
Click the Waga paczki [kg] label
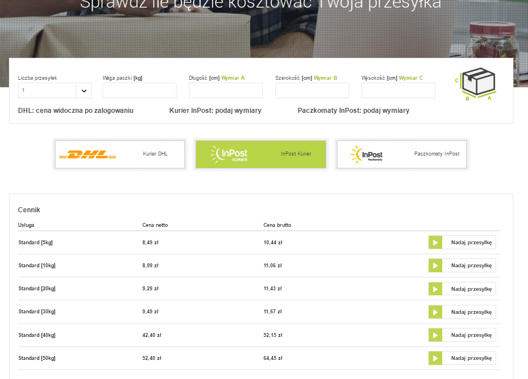[123, 78]
